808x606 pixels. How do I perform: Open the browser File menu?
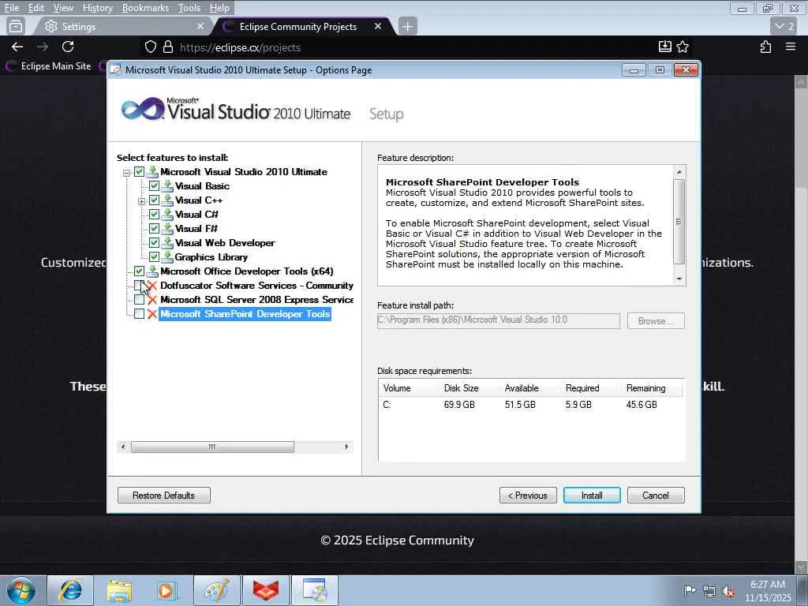(x=11, y=8)
